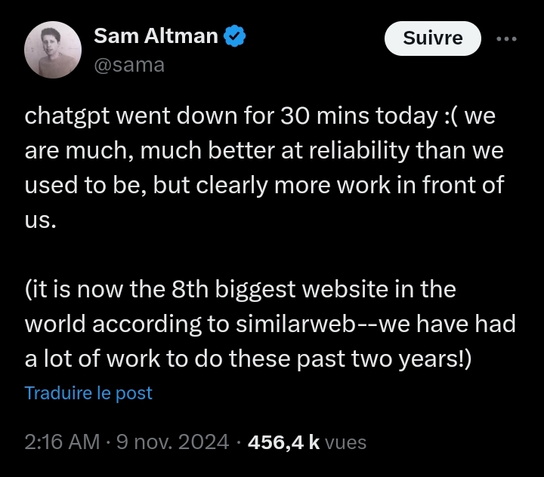Click the word 'vues' after the count
Viewport: 544px width, 477px height.
pos(346,443)
